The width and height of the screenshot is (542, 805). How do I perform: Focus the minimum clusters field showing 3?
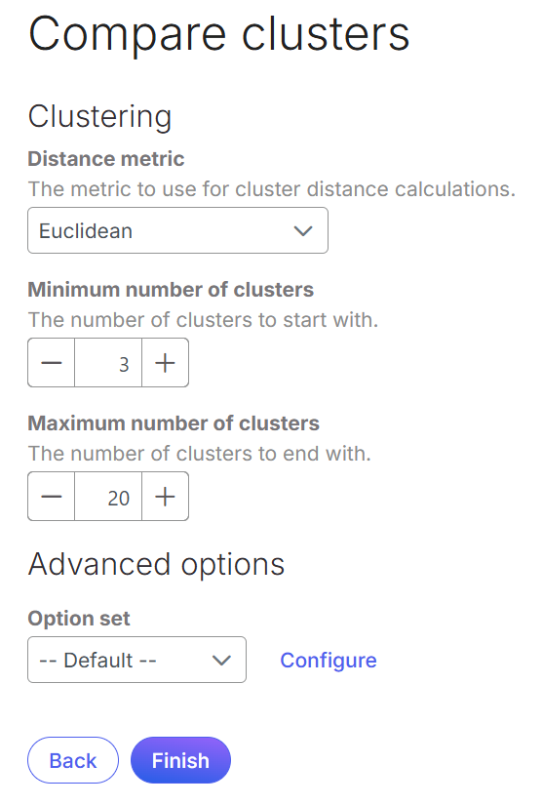108,362
